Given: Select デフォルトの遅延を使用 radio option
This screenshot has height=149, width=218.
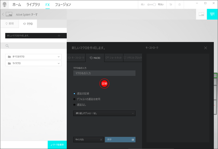Looking at the screenshot, I should (87, 99).
